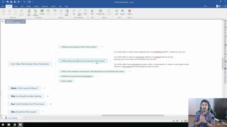Open the File menu
Screen dimensions: 227x127
tap(3, 6)
